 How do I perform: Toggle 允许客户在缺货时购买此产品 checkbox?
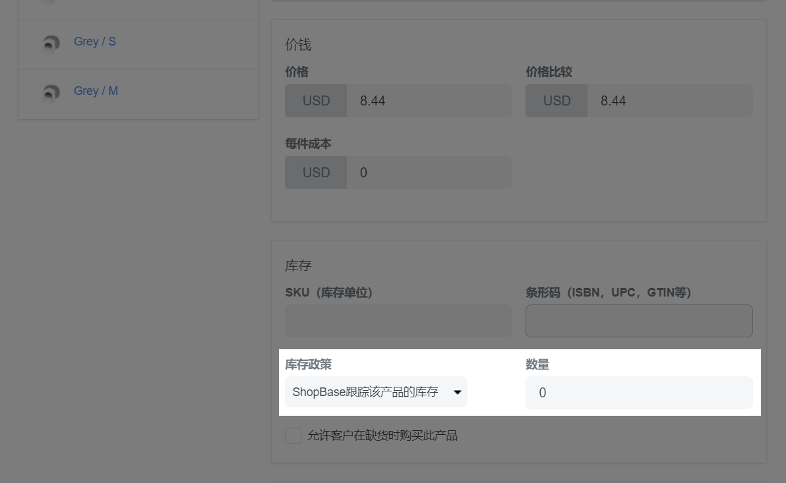point(293,436)
